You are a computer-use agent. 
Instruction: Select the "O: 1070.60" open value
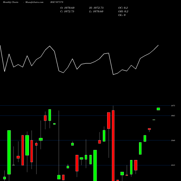(x=67, y=8)
